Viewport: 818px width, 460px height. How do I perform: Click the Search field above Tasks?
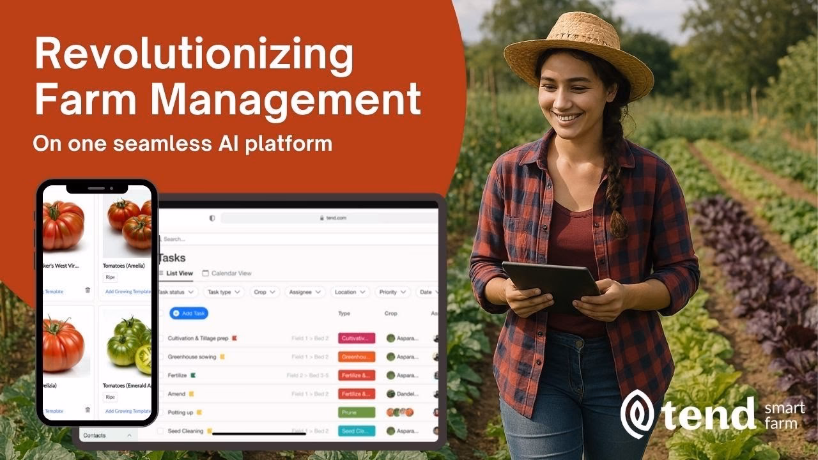pos(298,239)
